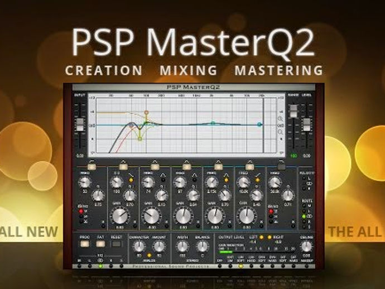Toggle the X LED at the bottom of the 100 Hz band
The width and height of the screenshot is (385, 289).
tap(134, 225)
